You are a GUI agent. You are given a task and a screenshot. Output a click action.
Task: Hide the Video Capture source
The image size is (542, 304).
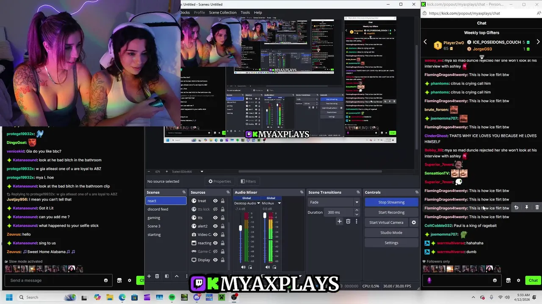[x=215, y=235]
